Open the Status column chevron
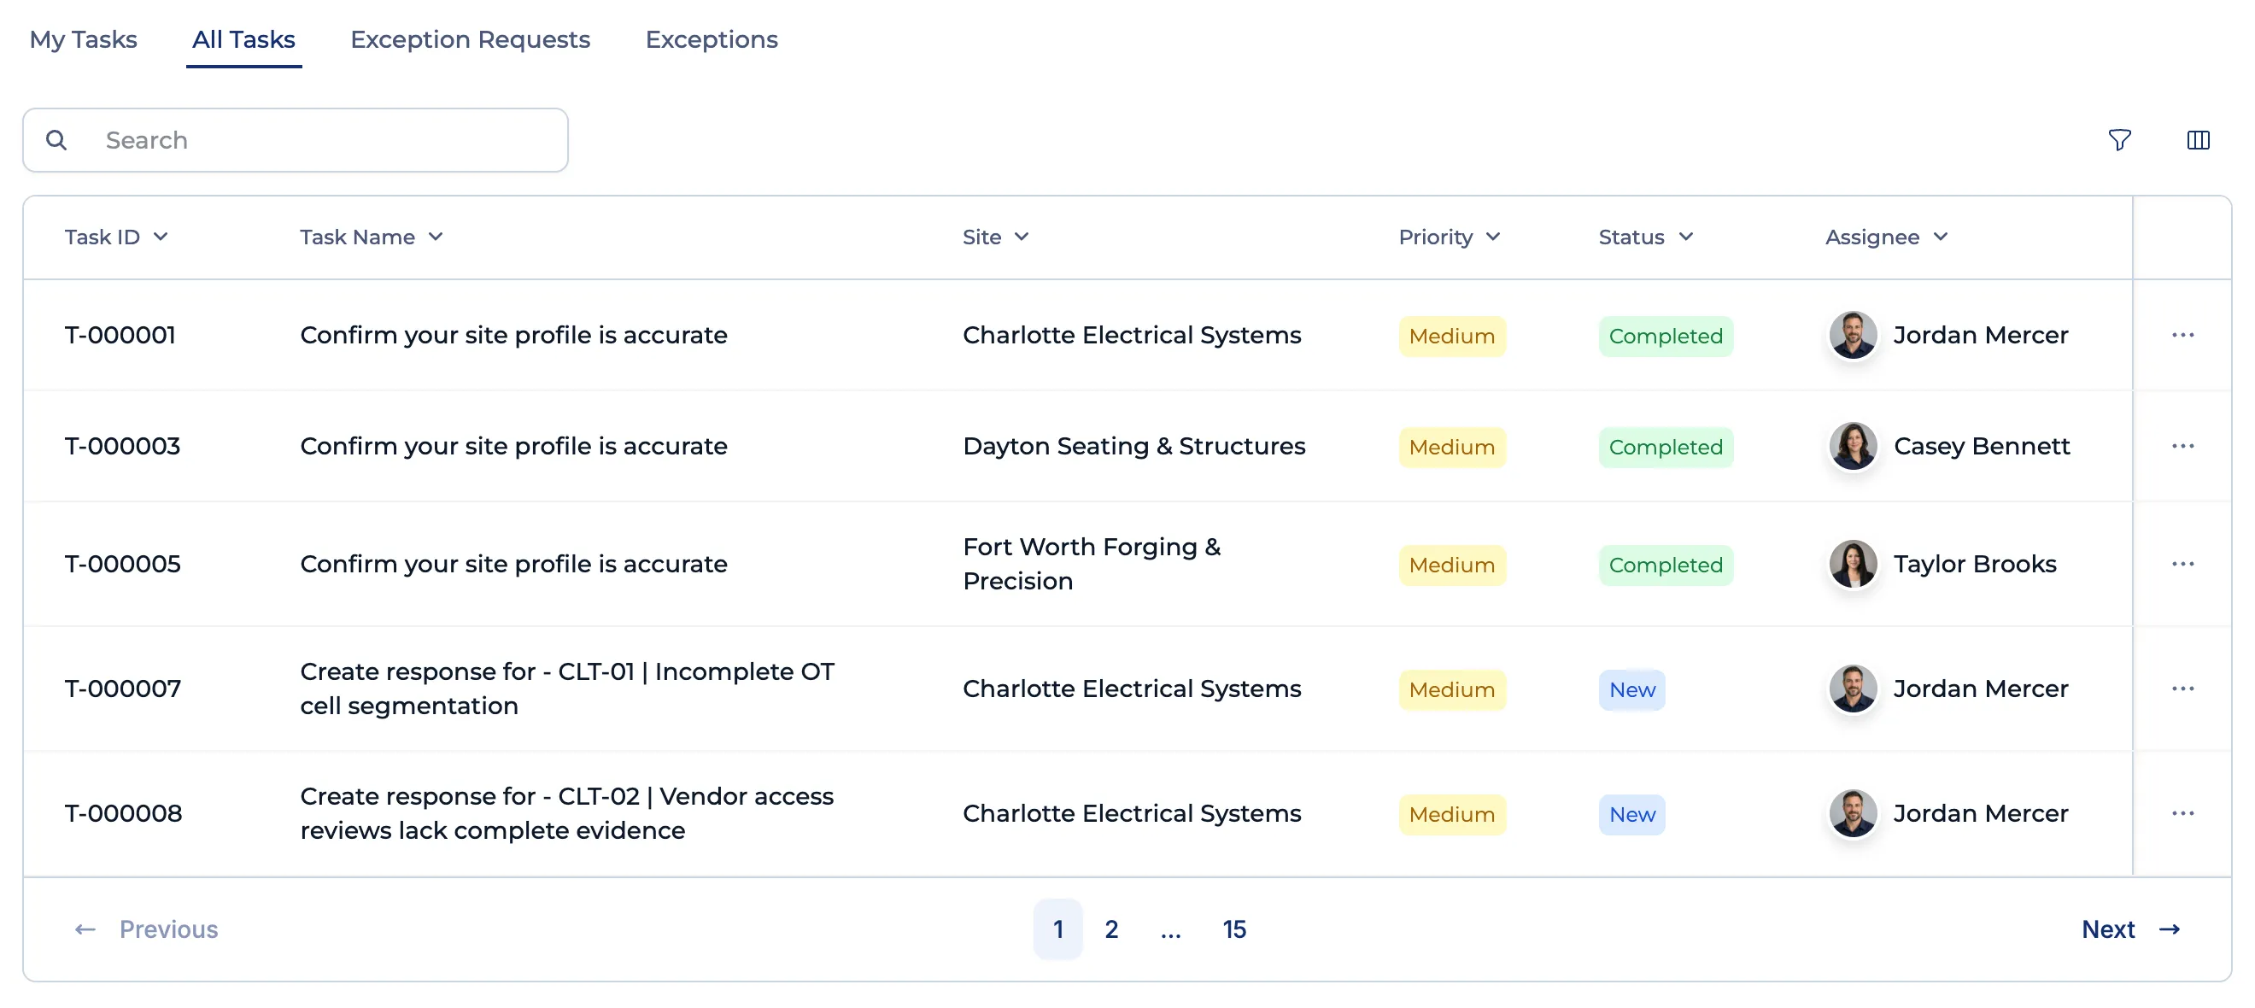Image resolution: width=2255 pixels, height=1008 pixels. coord(1685,237)
